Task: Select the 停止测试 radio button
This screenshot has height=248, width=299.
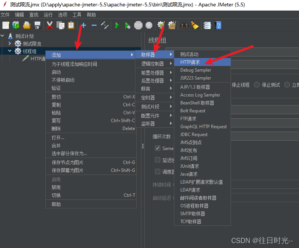Action: point(257,85)
